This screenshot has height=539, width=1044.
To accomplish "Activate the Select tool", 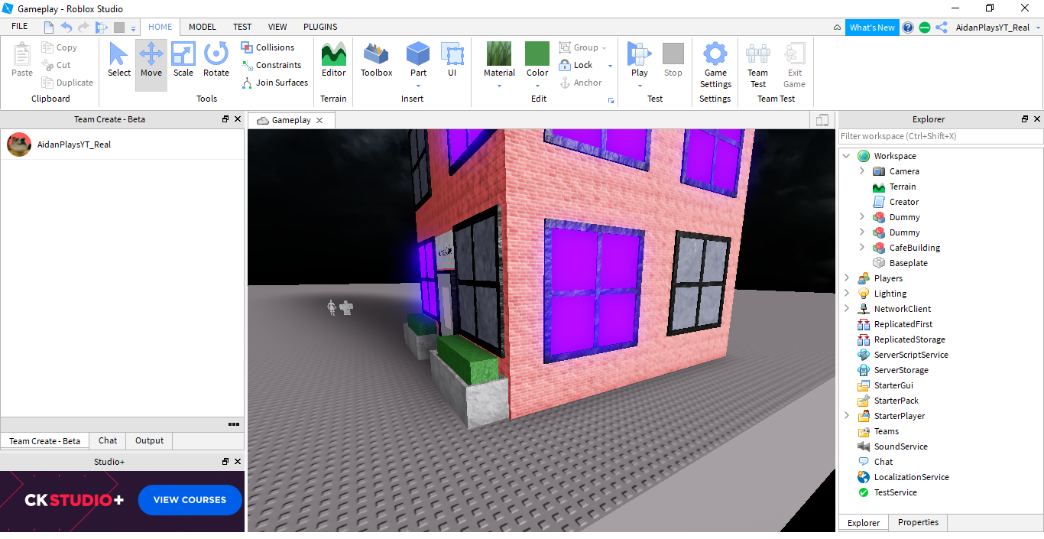I will pyautogui.click(x=119, y=60).
